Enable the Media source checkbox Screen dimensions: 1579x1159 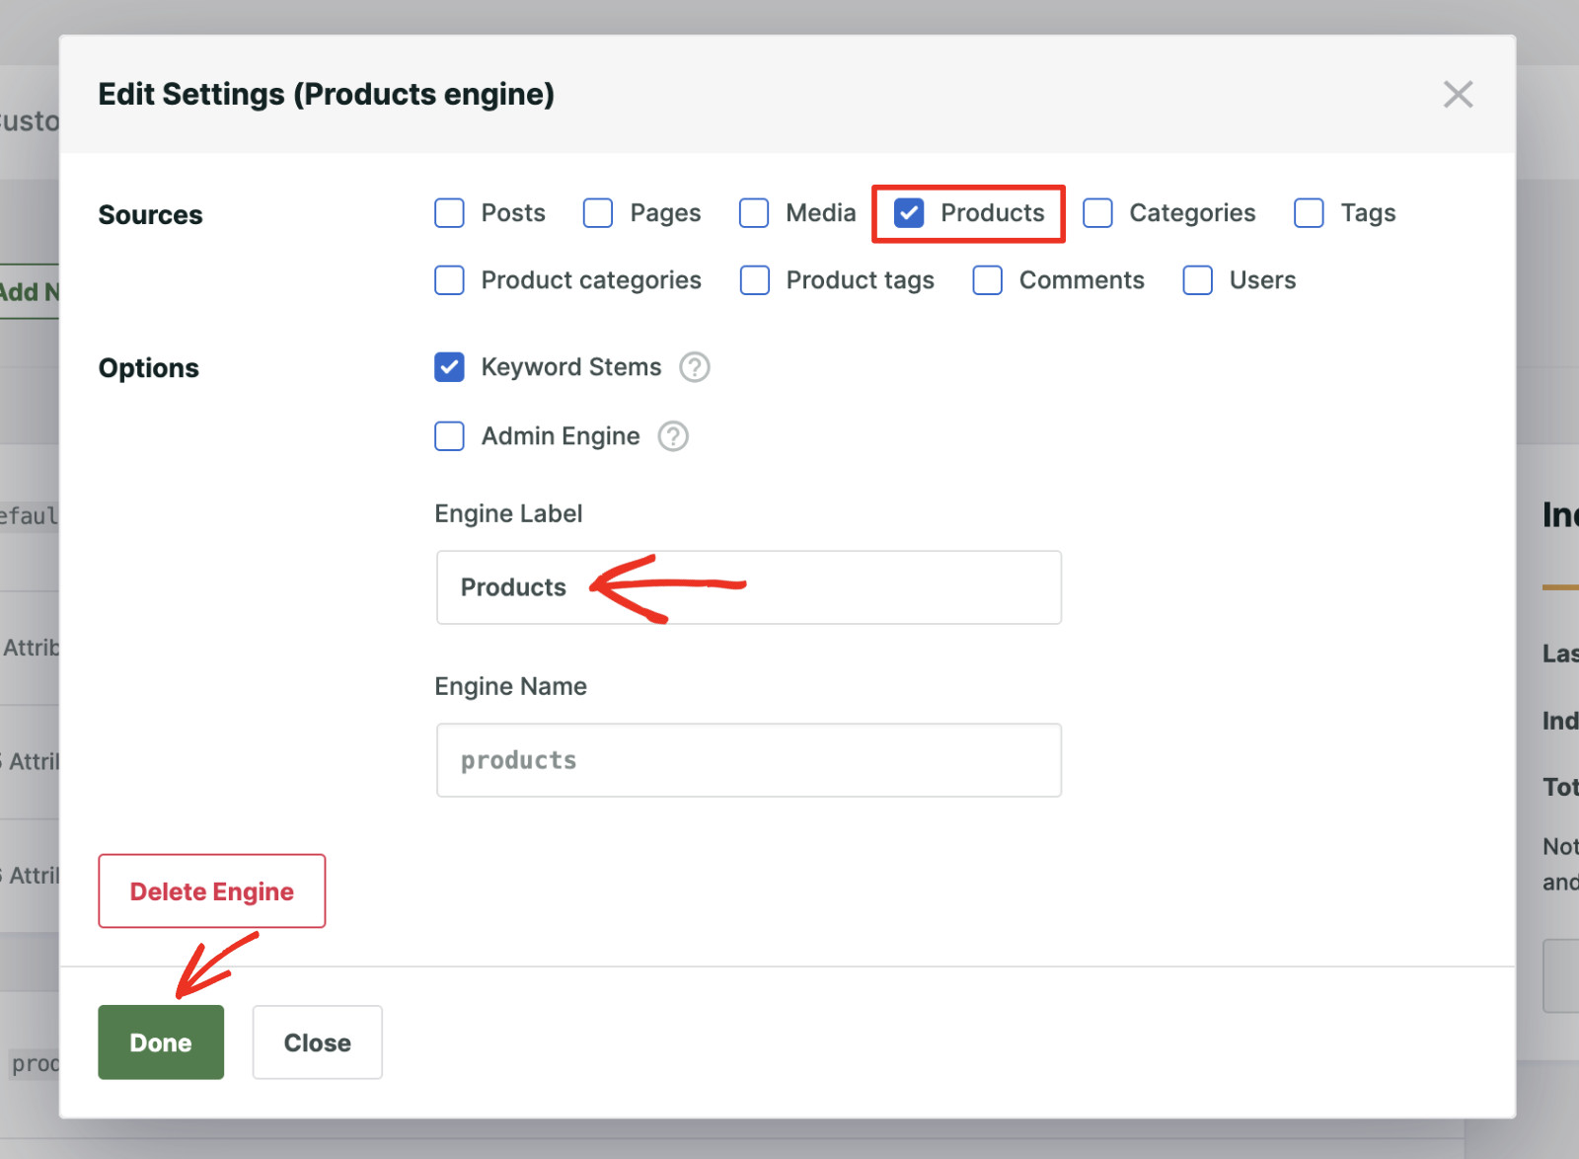[x=754, y=213]
